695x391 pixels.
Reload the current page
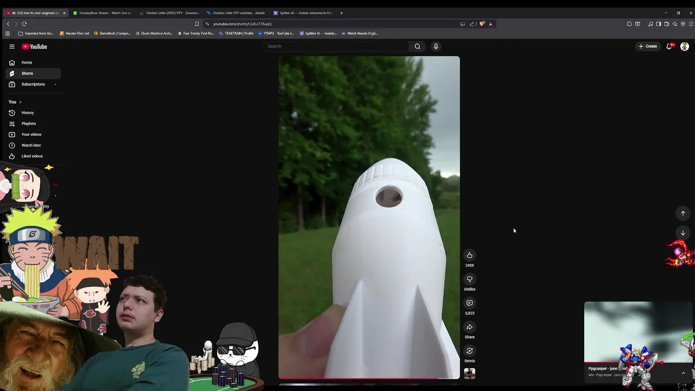24,24
